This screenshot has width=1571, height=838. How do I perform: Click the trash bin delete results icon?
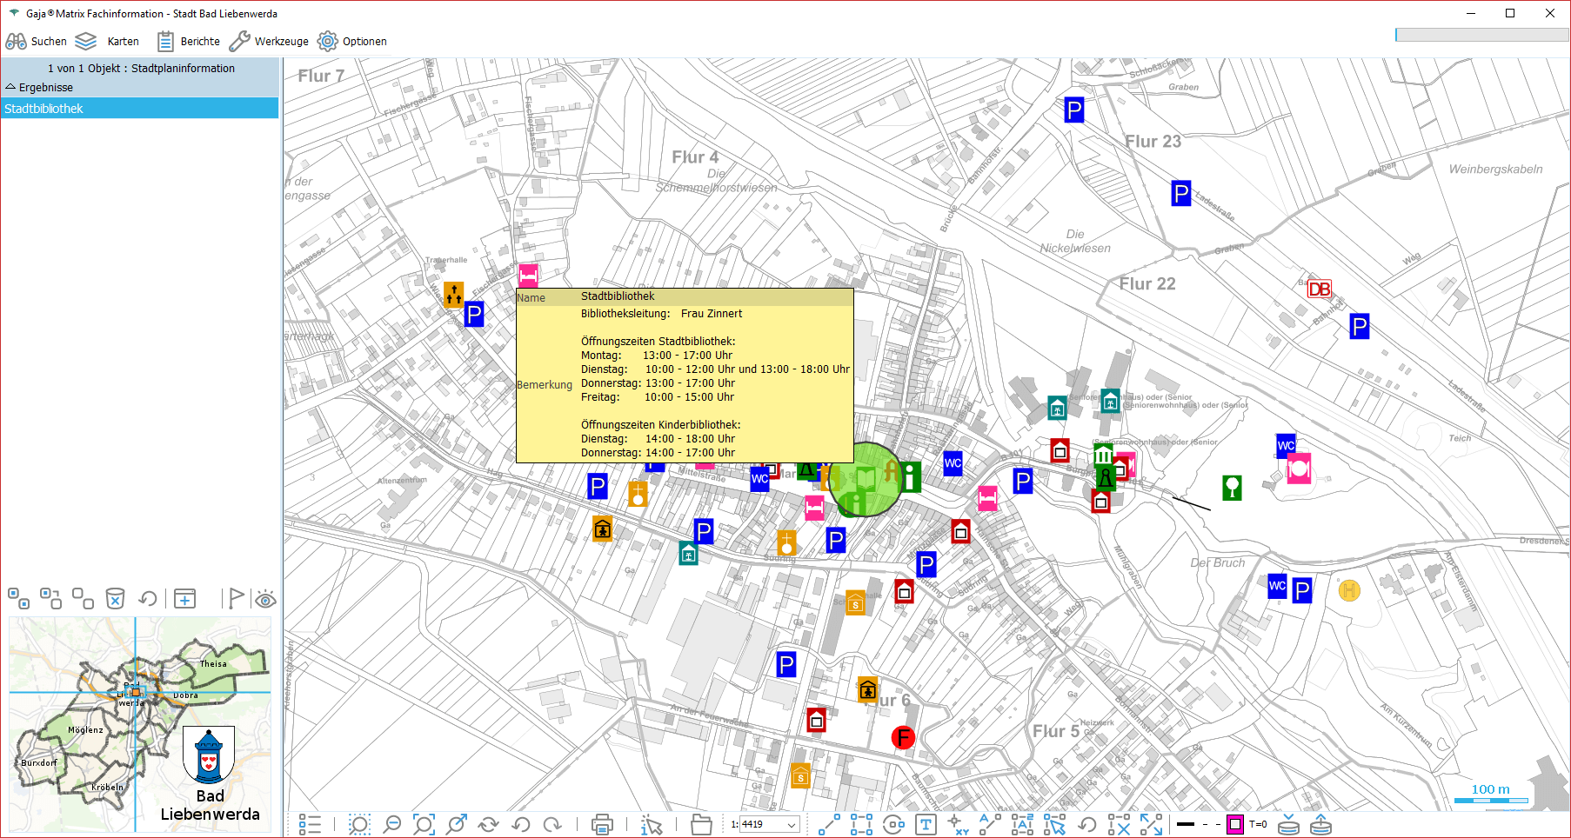click(115, 598)
